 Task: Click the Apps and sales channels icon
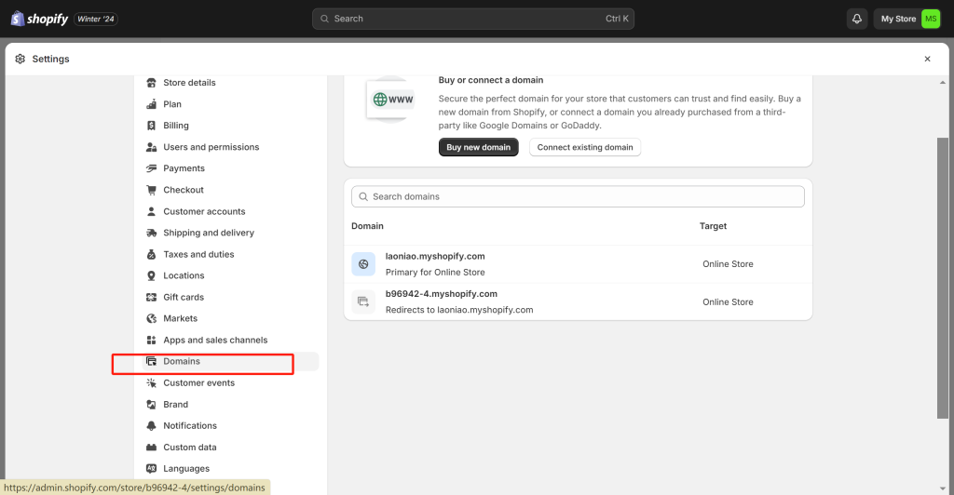pyautogui.click(x=152, y=341)
